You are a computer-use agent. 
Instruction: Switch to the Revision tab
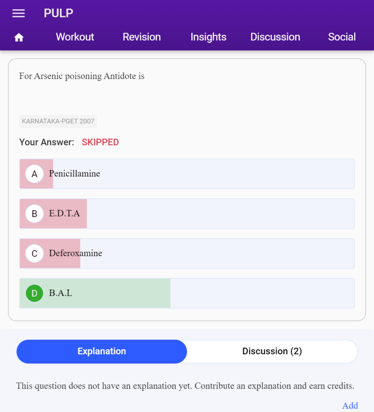click(x=142, y=37)
